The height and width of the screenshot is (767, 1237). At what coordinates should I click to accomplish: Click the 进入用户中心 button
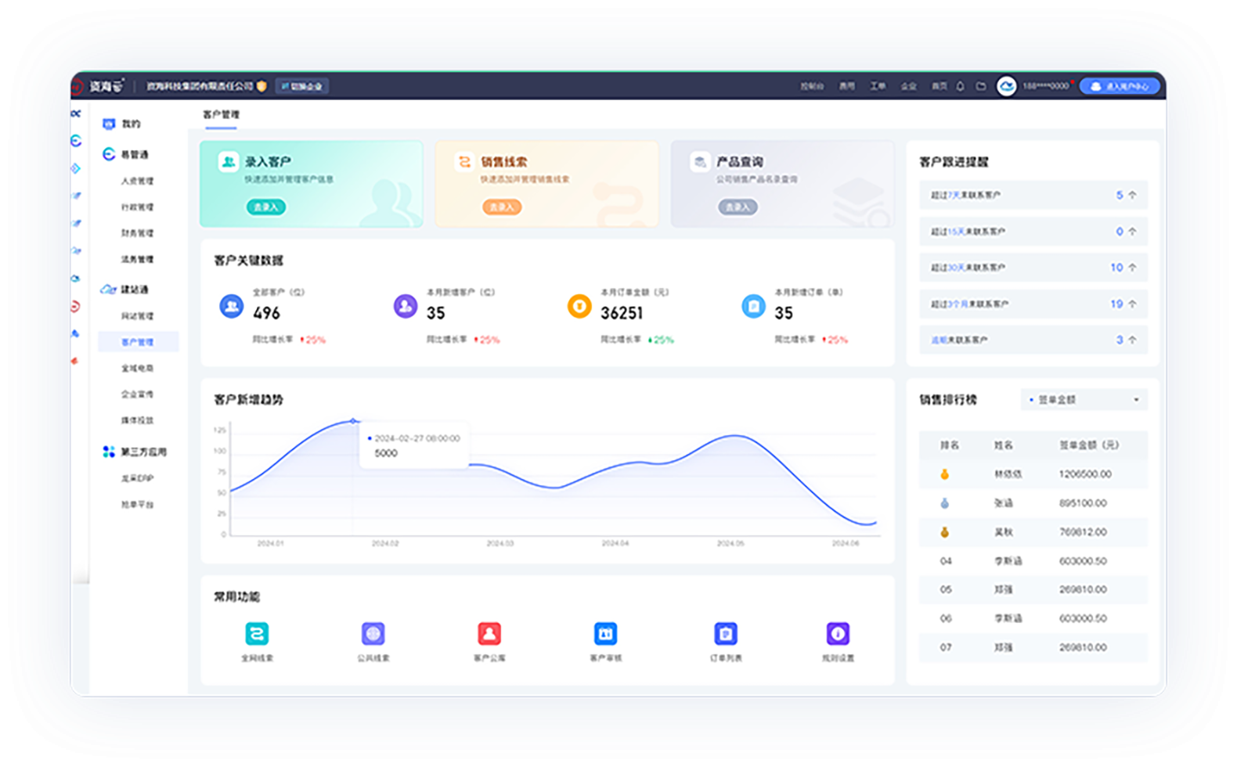click(1120, 86)
